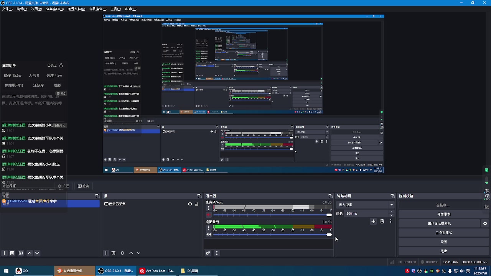Screen dimensions: 491x276
Task: Float the 混音器 dock panel
Action: 331,196
